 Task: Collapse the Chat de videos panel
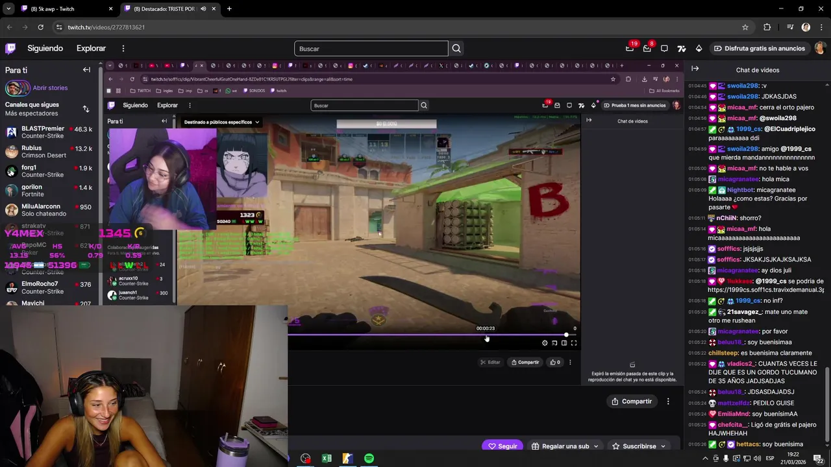[x=695, y=69]
